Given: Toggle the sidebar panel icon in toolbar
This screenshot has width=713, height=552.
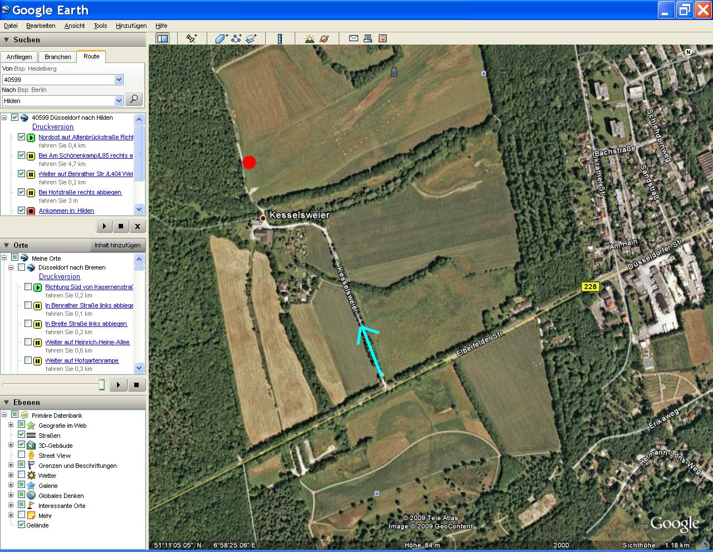Looking at the screenshot, I should point(163,38).
